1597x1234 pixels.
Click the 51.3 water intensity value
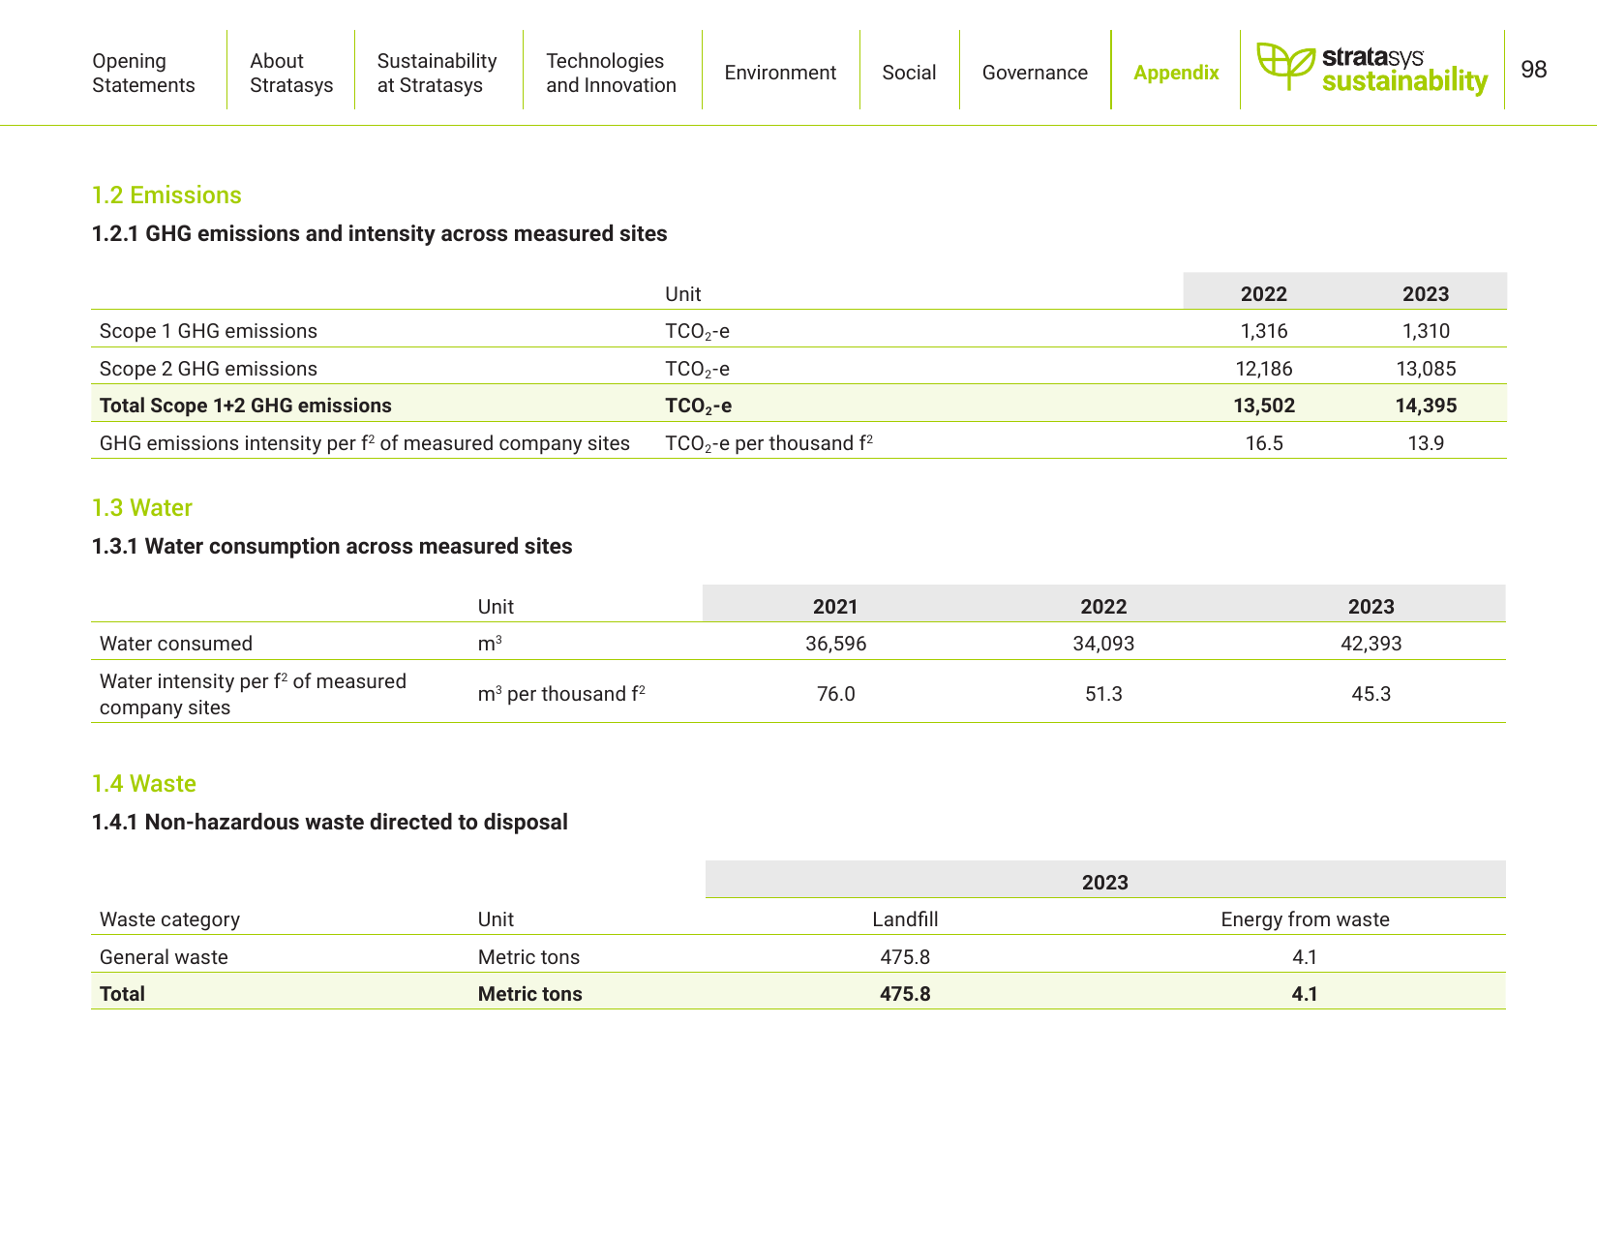point(1103,694)
